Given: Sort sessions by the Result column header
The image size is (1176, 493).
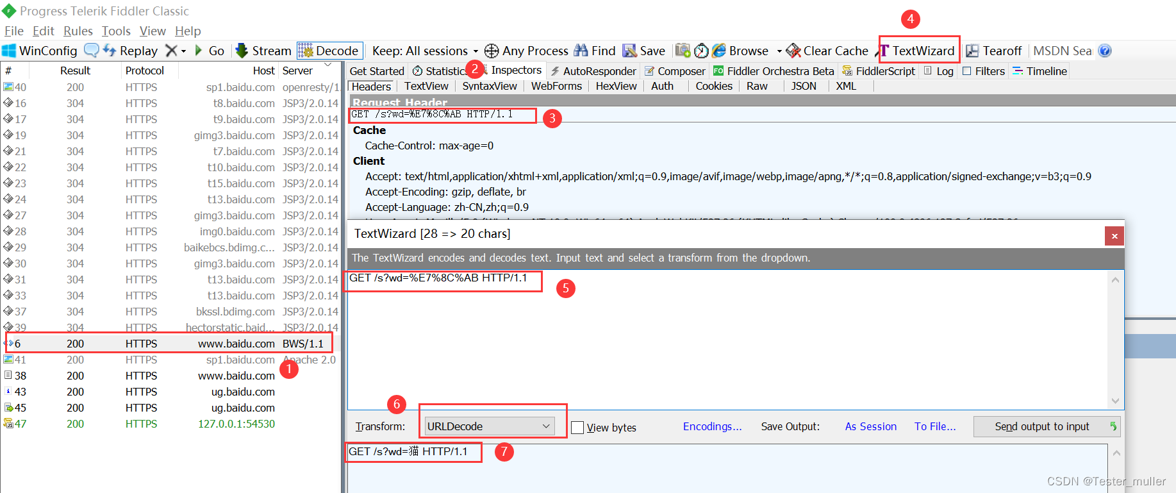Looking at the screenshot, I should [x=76, y=71].
